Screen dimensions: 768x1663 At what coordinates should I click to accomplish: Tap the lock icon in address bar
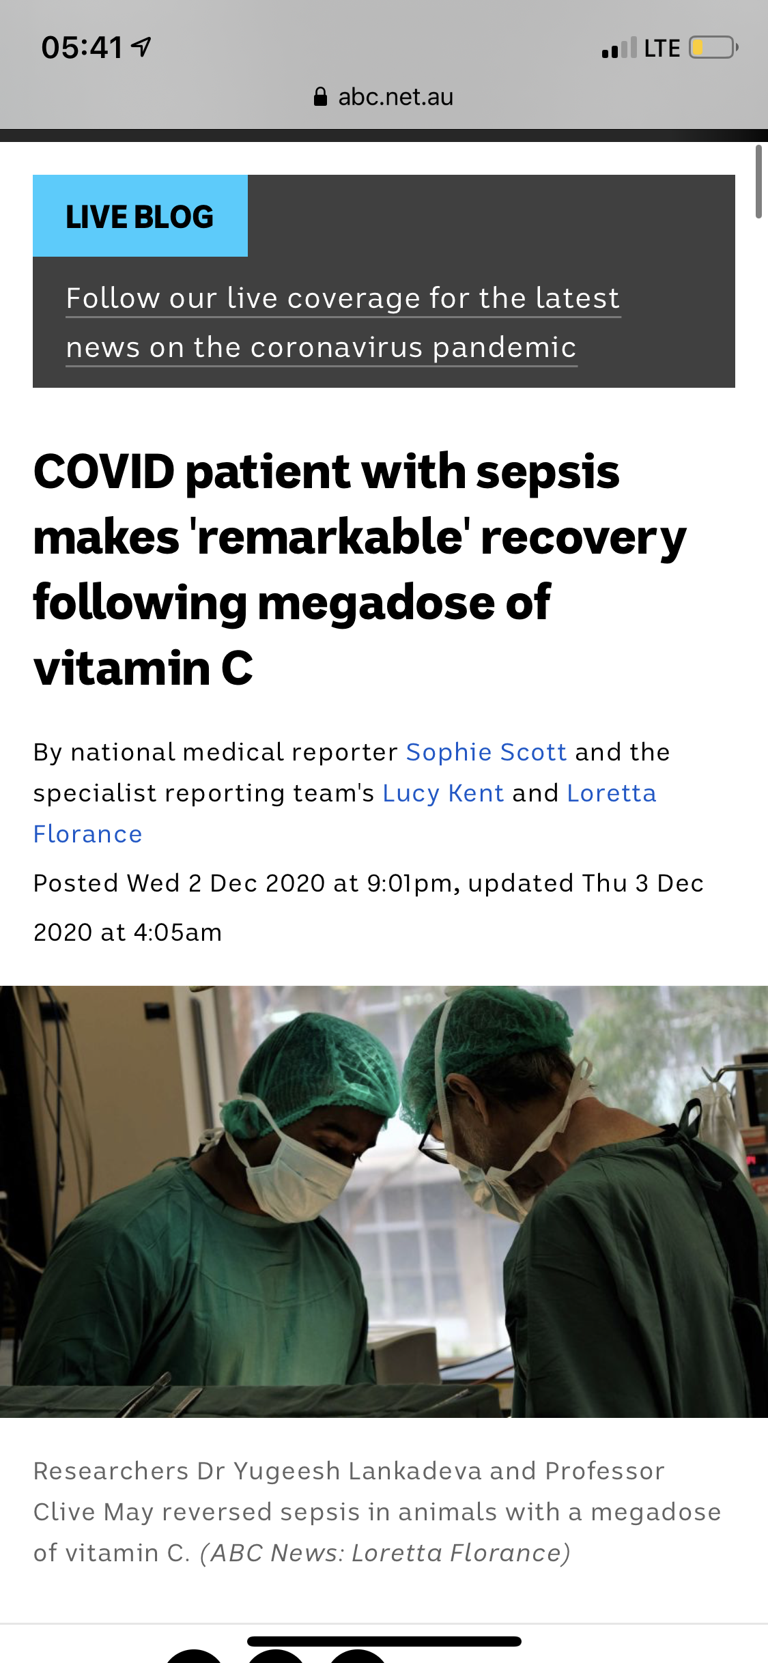click(x=320, y=97)
